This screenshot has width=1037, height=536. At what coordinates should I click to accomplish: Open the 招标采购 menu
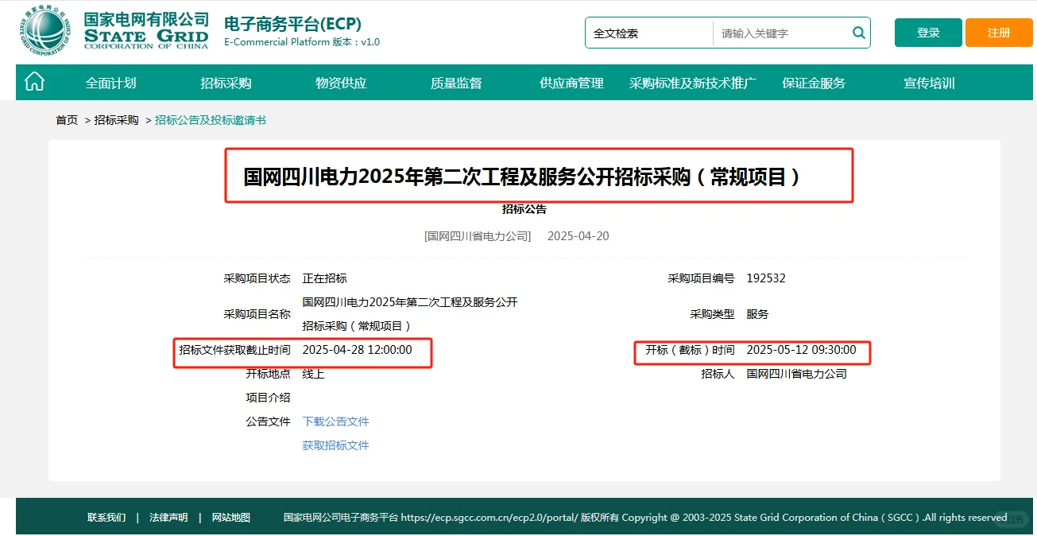226,82
